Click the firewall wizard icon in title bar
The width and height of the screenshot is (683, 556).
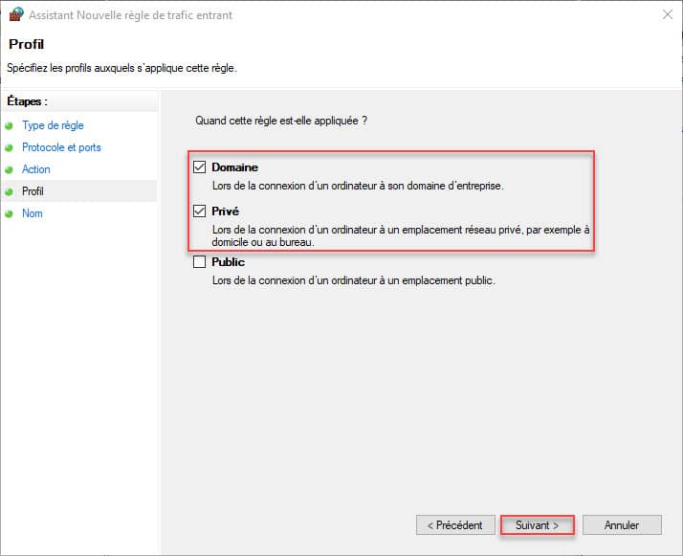point(16,14)
